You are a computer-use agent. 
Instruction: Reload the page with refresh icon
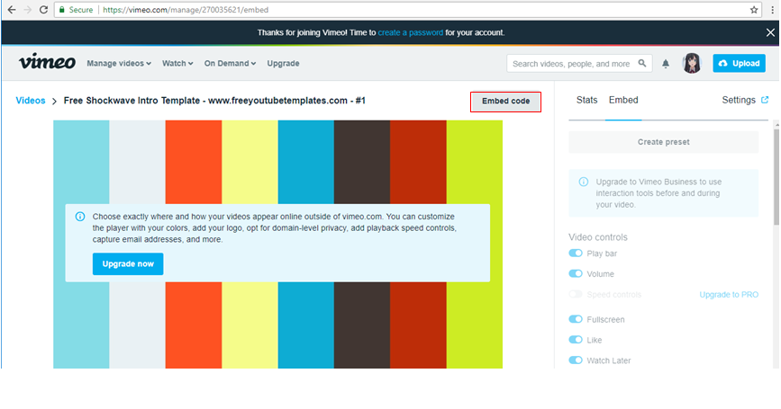tap(43, 10)
